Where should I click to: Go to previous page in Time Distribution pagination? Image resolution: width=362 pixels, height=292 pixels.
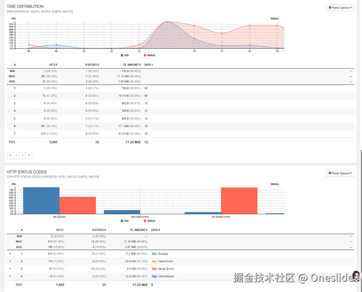tap(17, 155)
